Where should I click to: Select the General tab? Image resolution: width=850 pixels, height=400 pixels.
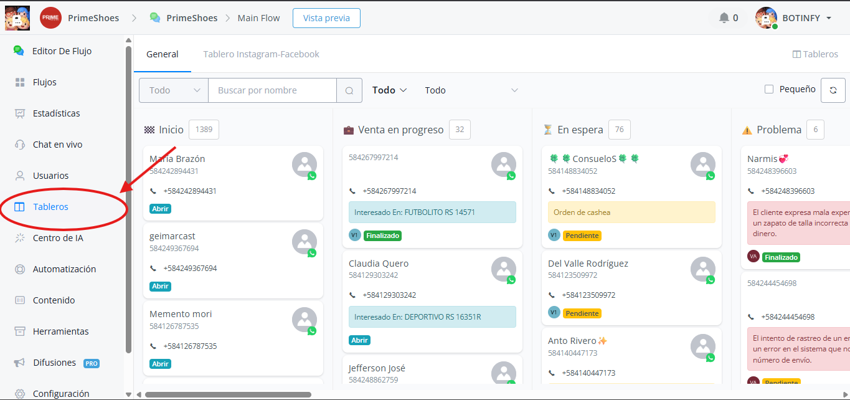pos(163,54)
